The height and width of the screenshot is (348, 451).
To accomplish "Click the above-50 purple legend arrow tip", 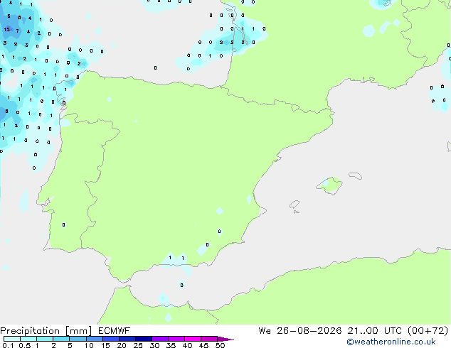I will [225, 339].
